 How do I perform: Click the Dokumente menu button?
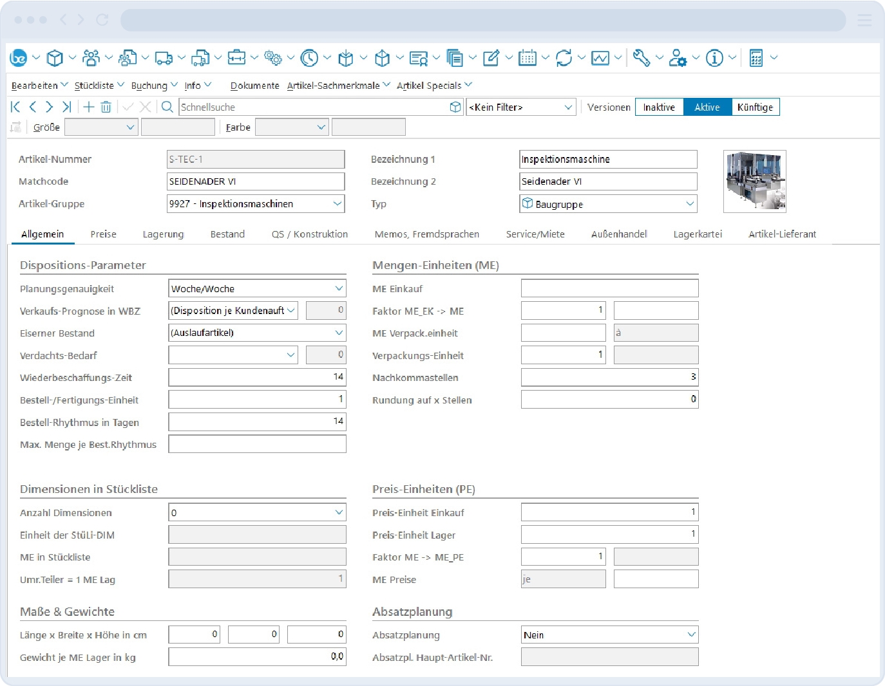tap(254, 86)
